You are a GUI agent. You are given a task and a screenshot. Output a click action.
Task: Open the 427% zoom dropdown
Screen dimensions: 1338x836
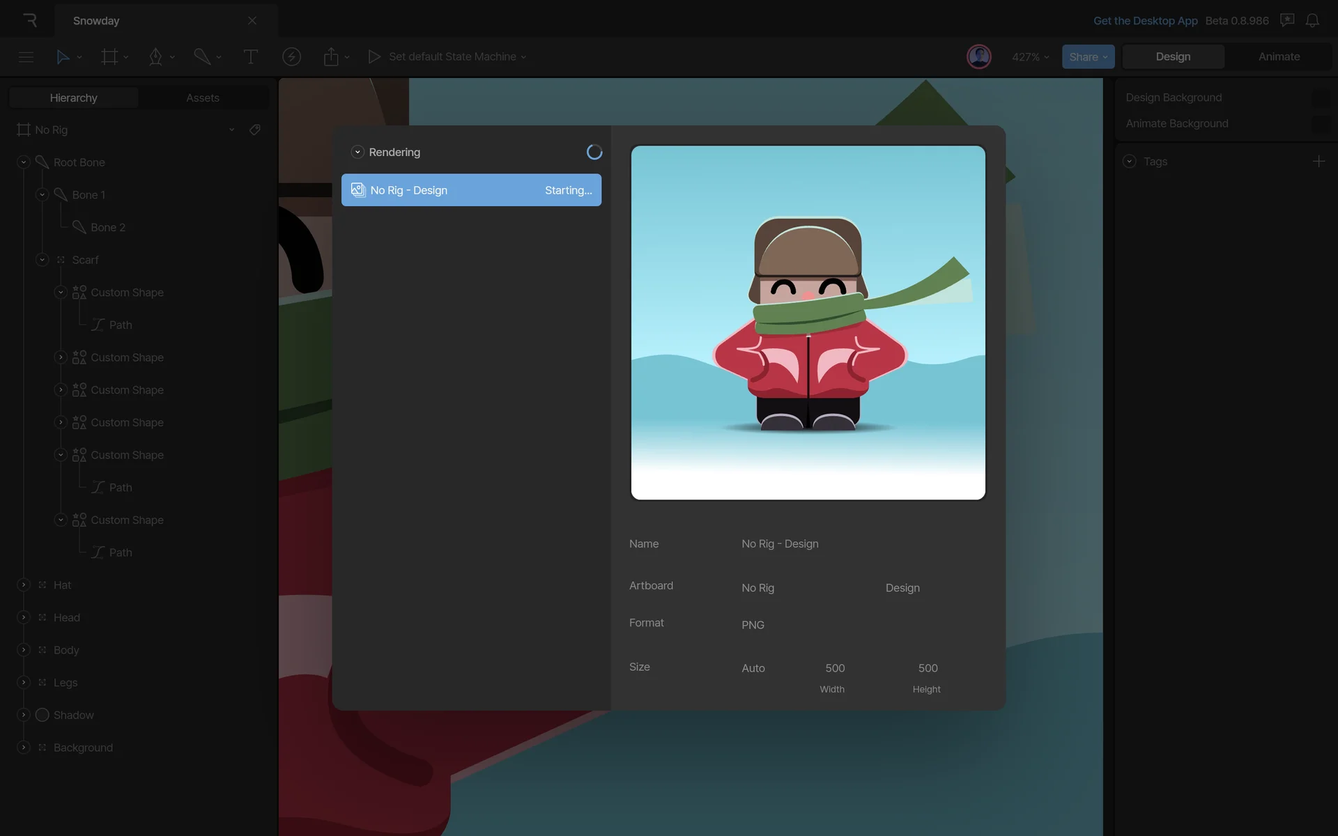coord(1030,57)
